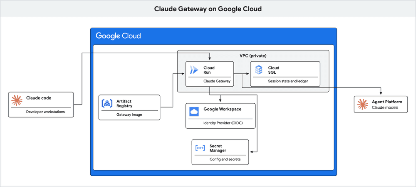Screen dimensions: 416x187
Task: Select 'Identity Provider (OIDC)' caption
Action: [x=223, y=123]
